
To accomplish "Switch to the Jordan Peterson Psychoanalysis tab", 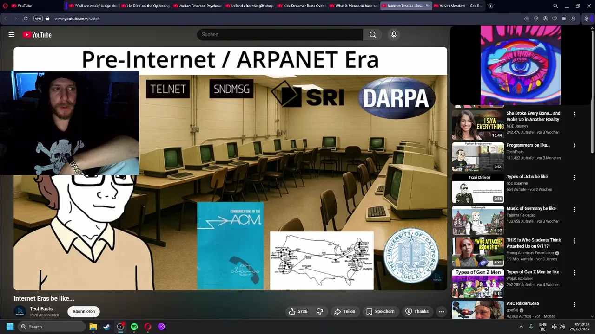I will pos(197,6).
